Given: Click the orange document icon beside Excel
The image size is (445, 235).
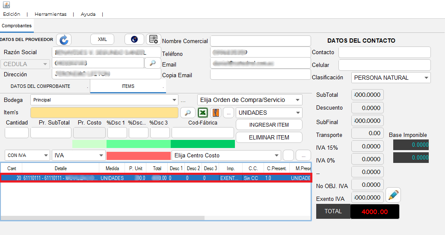Looking at the screenshot, I should click(x=216, y=113).
